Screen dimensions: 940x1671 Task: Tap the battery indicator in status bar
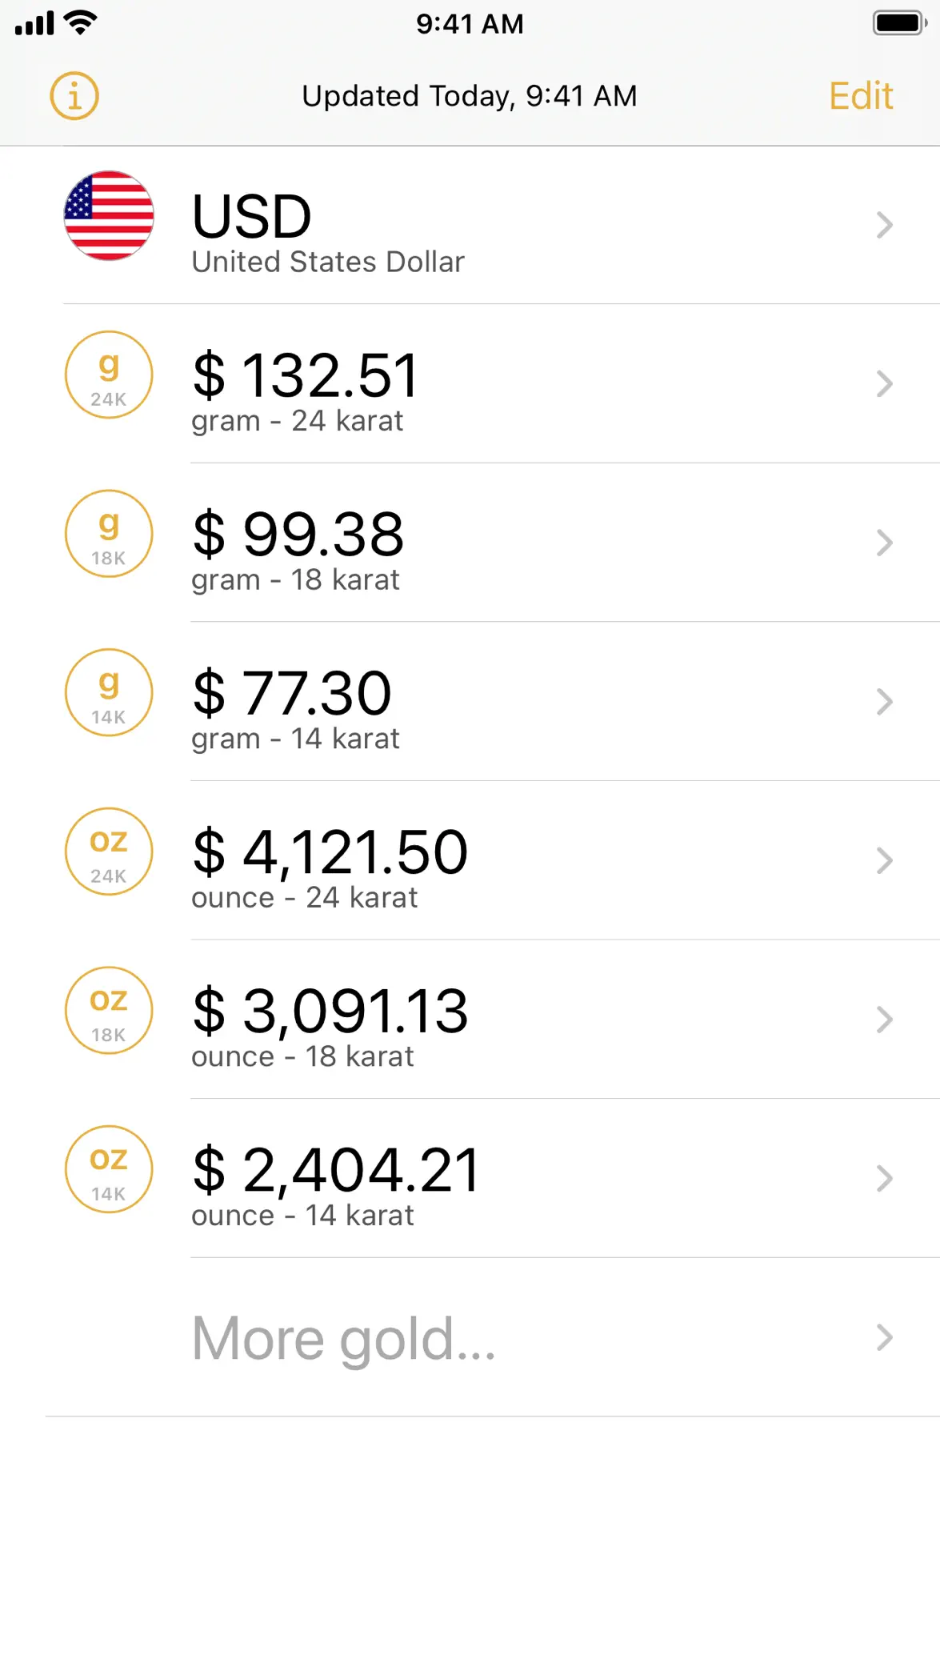point(900,23)
